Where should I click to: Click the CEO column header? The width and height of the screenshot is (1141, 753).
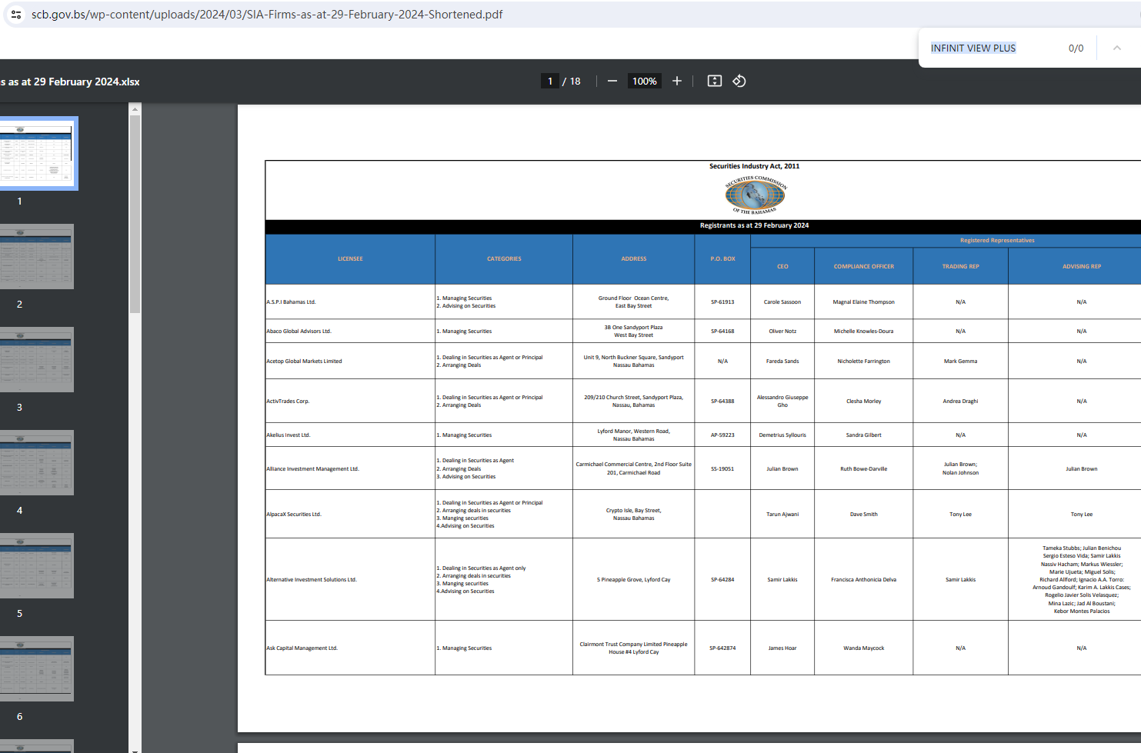pos(782,267)
